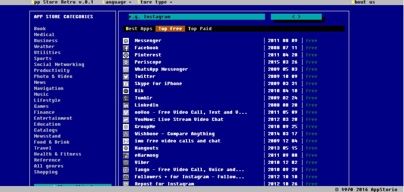
Task: Open the Store type dropdown menu
Action: (x=155, y=2)
